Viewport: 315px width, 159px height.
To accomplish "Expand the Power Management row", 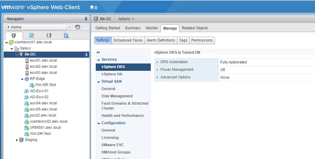I will pos(157,70).
